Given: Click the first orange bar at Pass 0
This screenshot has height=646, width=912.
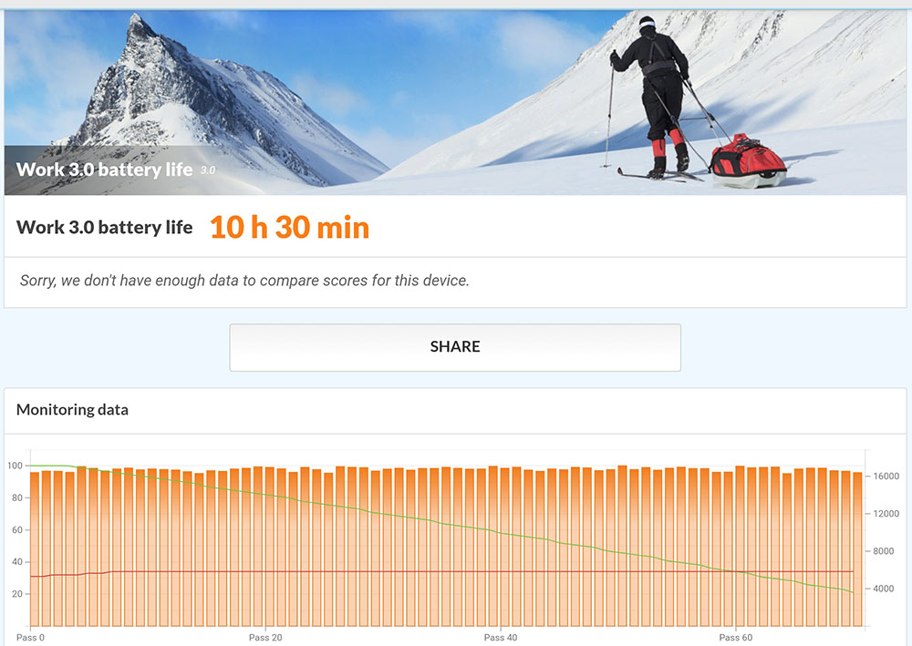Looking at the screenshot, I should pyautogui.click(x=35, y=549).
